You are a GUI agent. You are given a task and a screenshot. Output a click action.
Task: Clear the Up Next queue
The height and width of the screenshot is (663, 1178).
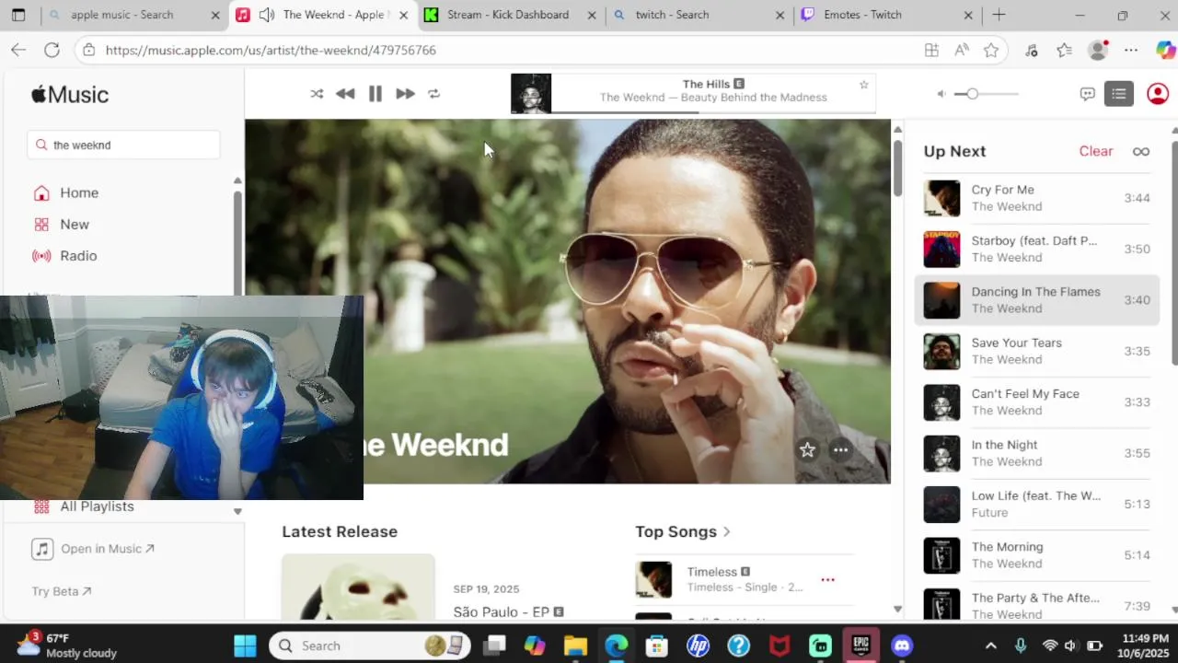click(x=1096, y=151)
